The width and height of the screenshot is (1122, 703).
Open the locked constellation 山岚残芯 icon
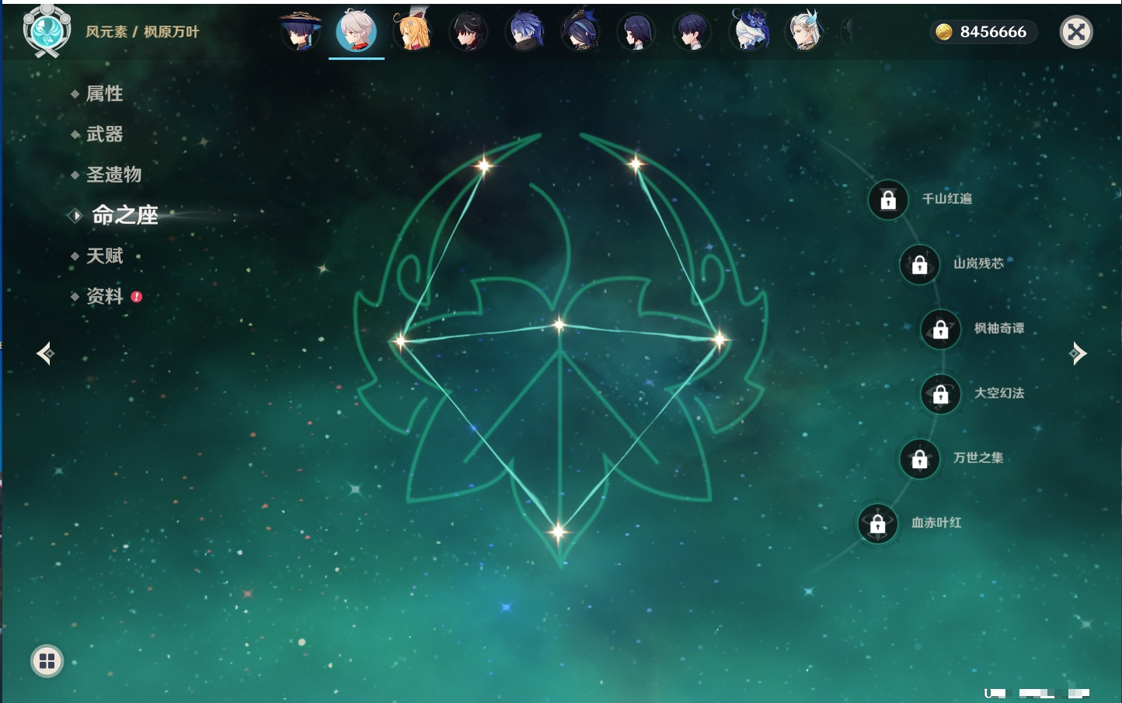pyautogui.click(x=920, y=264)
